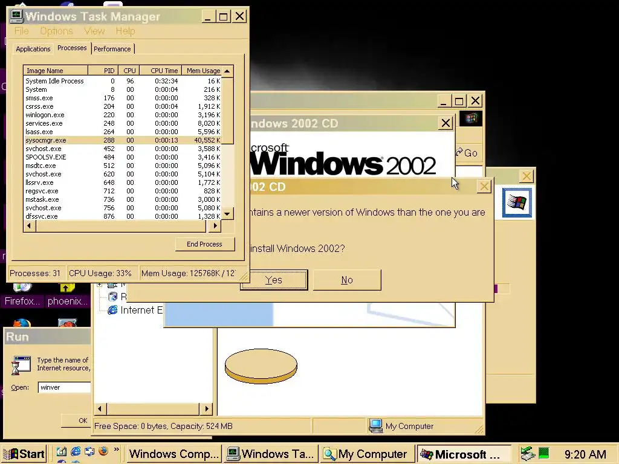Click Yes to install Windows 2002

[x=274, y=280]
